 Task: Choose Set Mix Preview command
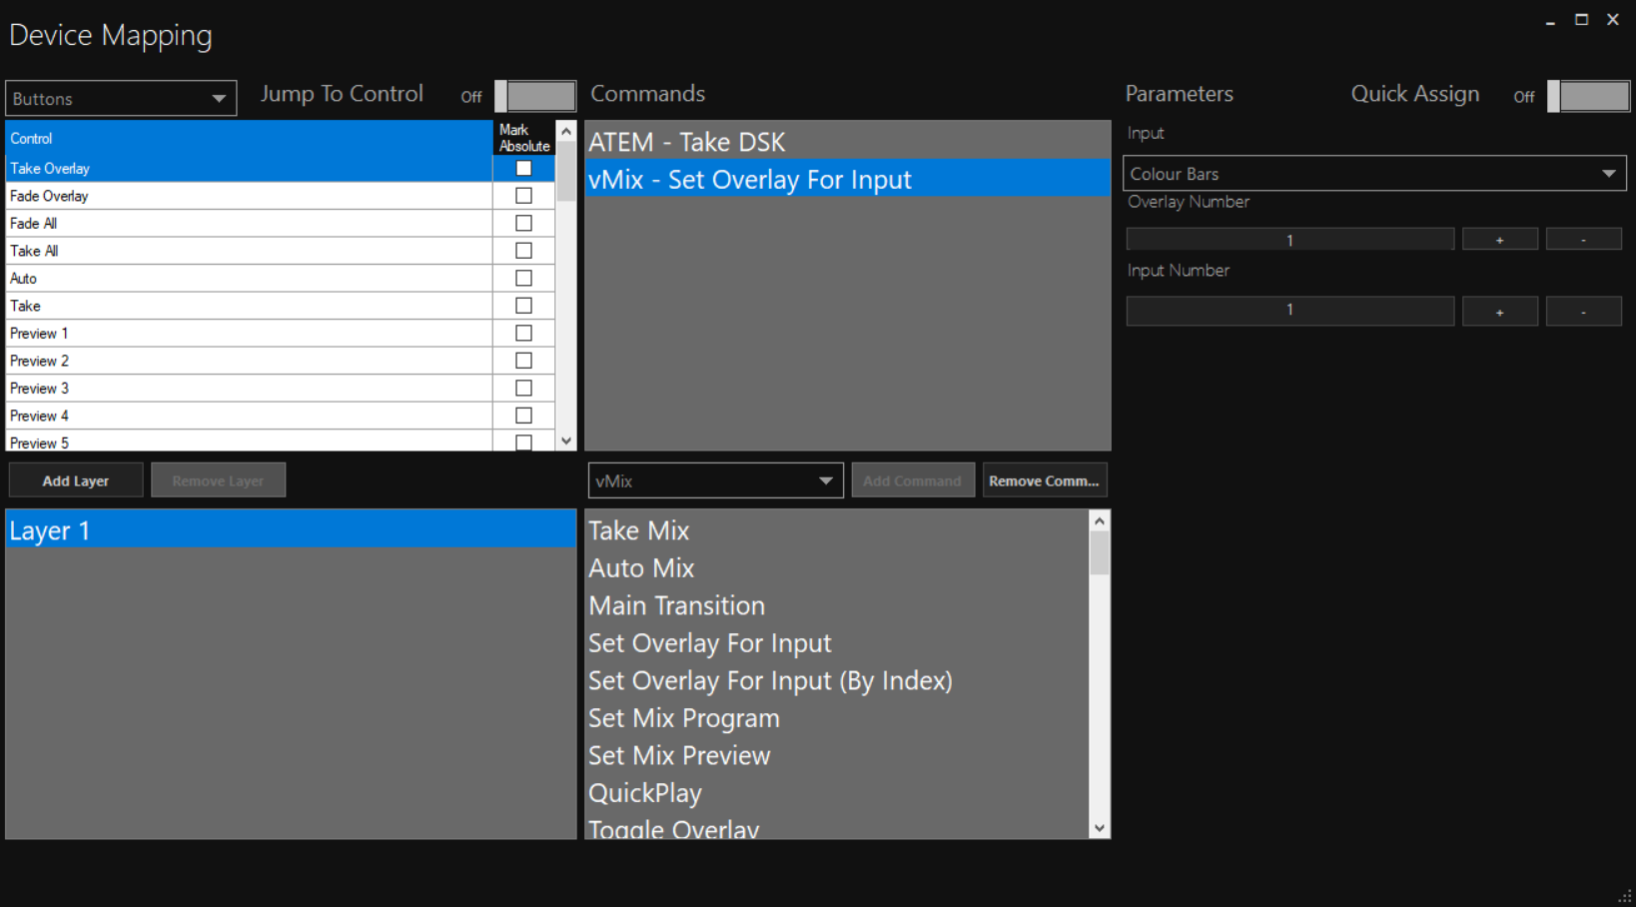pyautogui.click(x=837, y=755)
